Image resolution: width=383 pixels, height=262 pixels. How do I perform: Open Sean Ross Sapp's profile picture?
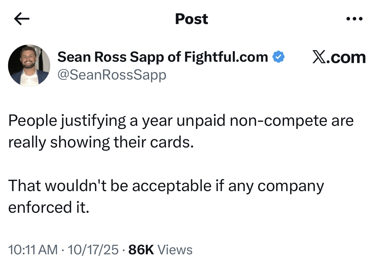[29, 66]
